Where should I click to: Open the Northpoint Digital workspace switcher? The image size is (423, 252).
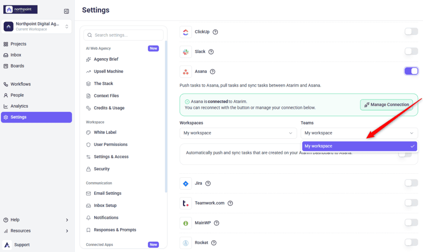point(36,26)
